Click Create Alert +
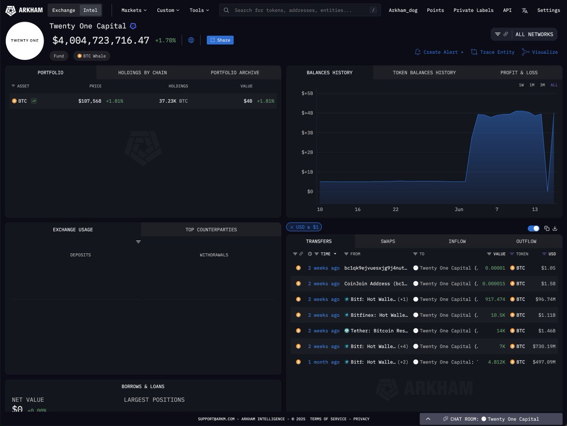This screenshot has height=426, width=567. (439, 52)
